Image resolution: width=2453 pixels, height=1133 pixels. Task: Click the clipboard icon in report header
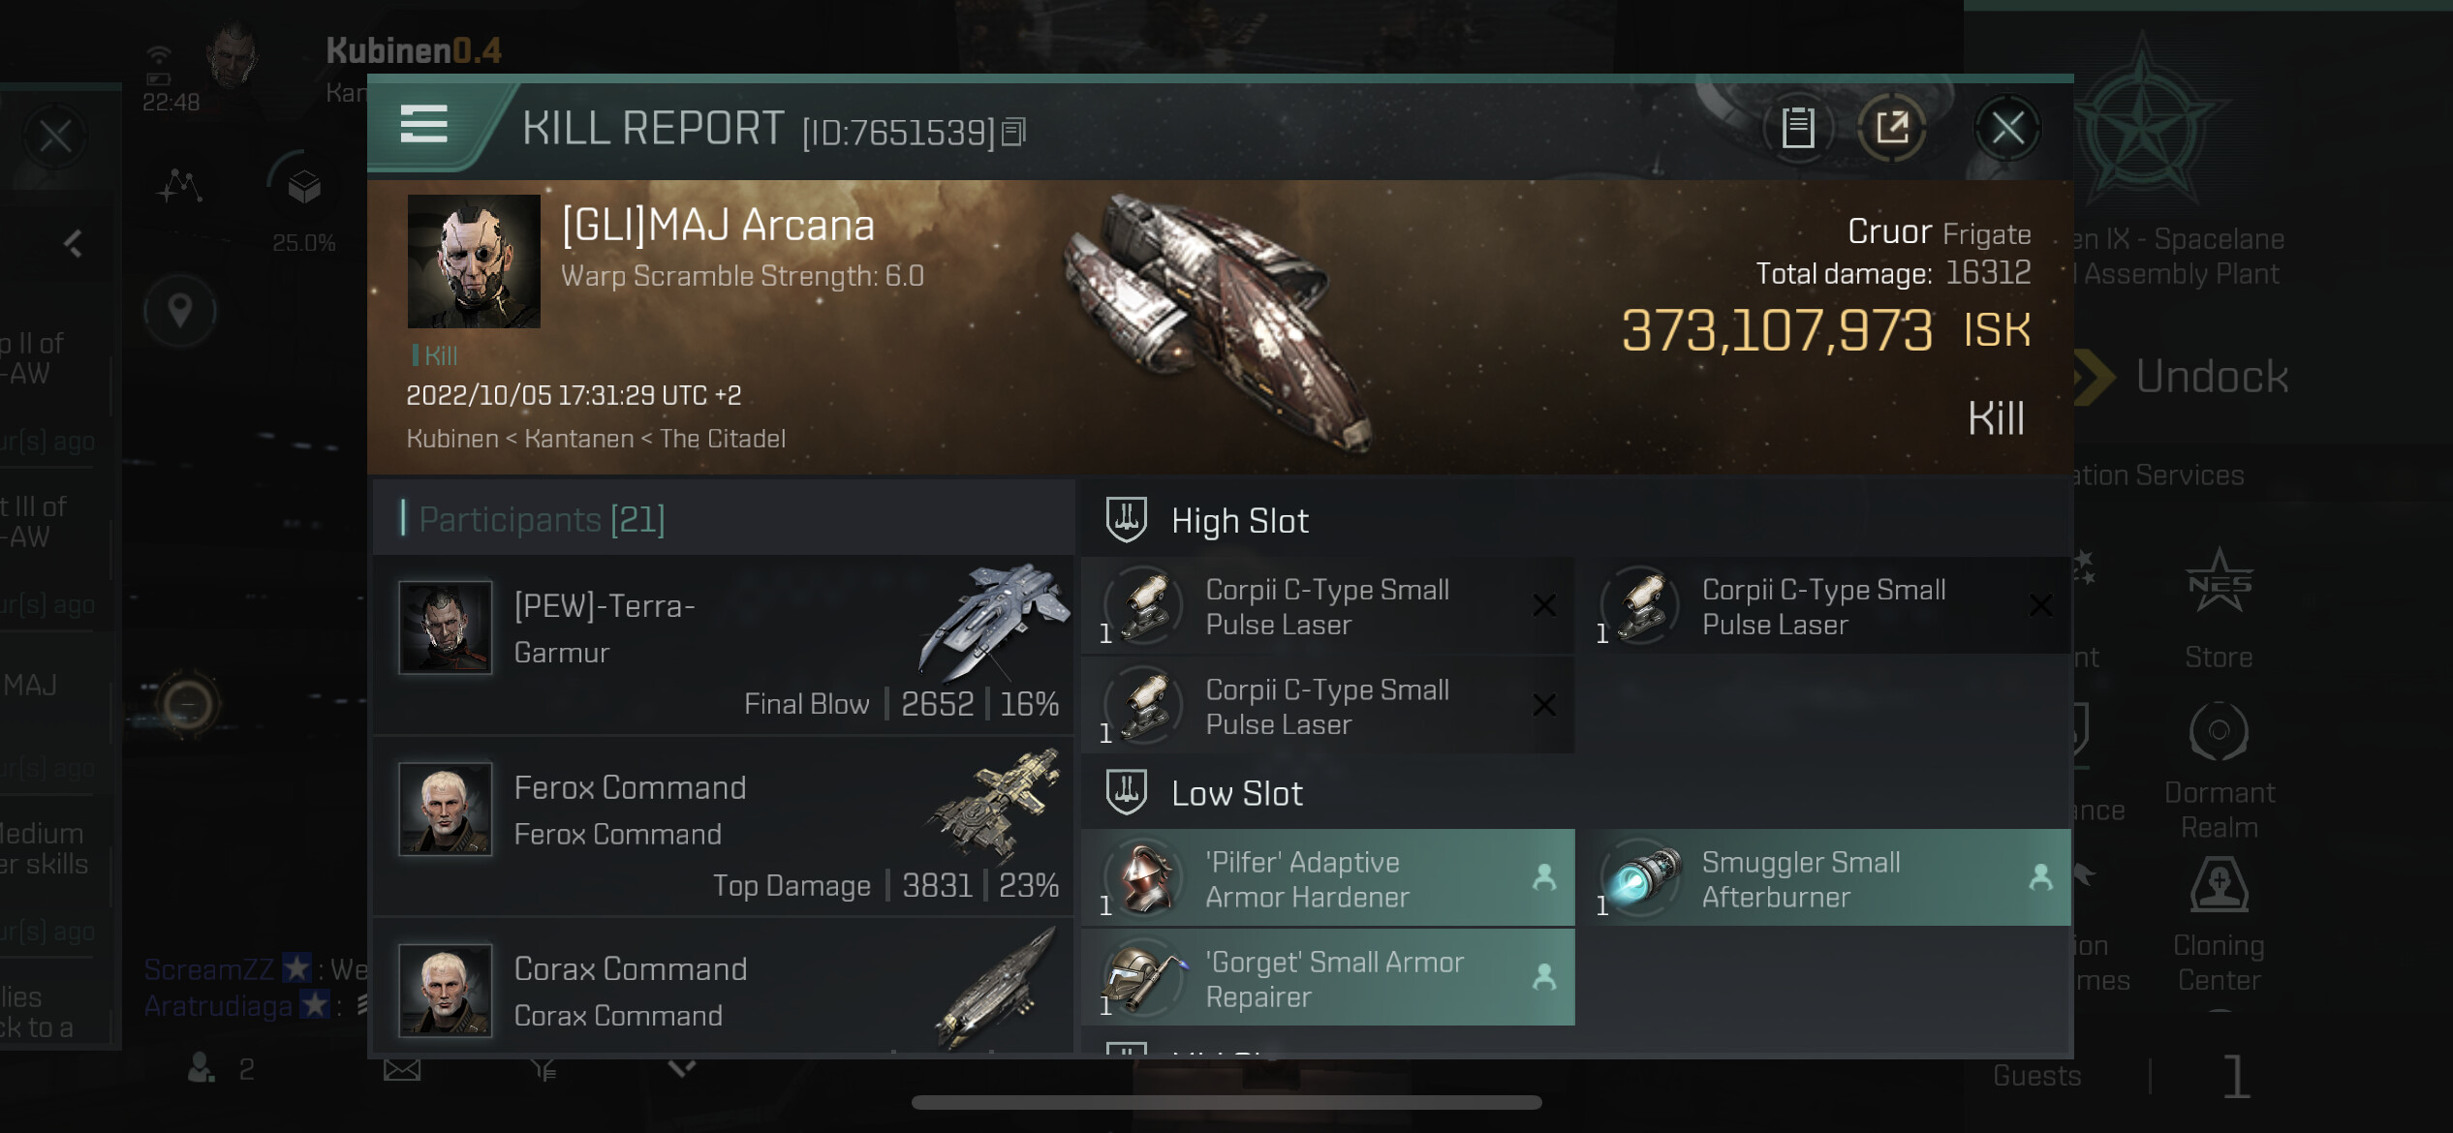1798,128
